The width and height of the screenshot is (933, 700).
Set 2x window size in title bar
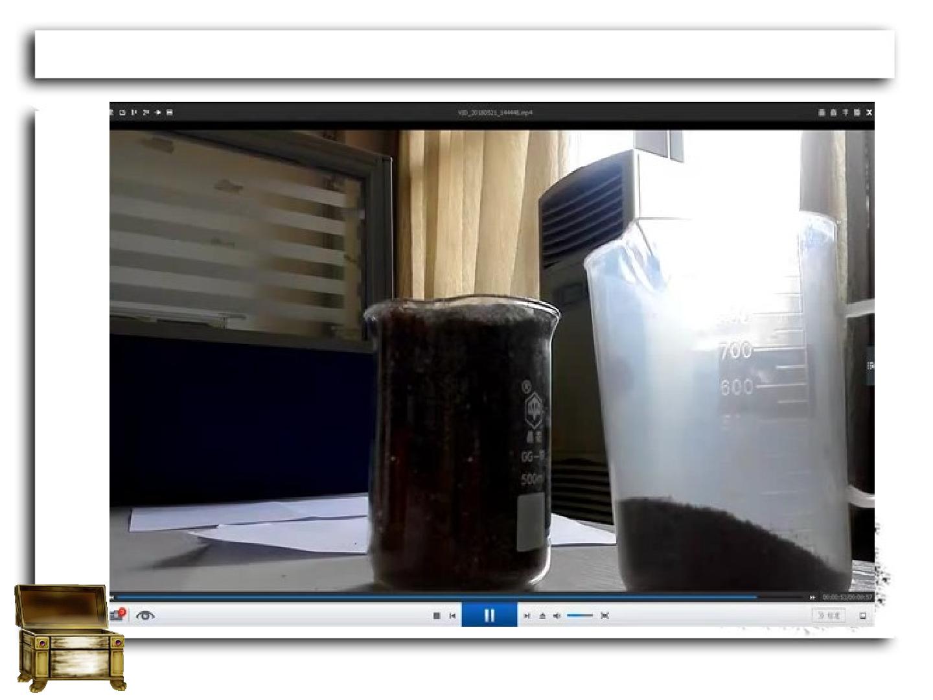click(x=146, y=113)
